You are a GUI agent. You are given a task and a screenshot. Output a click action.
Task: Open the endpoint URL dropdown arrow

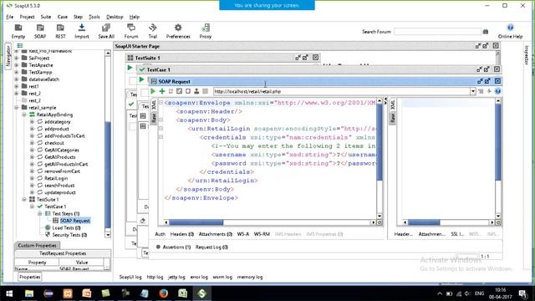(x=473, y=91)
